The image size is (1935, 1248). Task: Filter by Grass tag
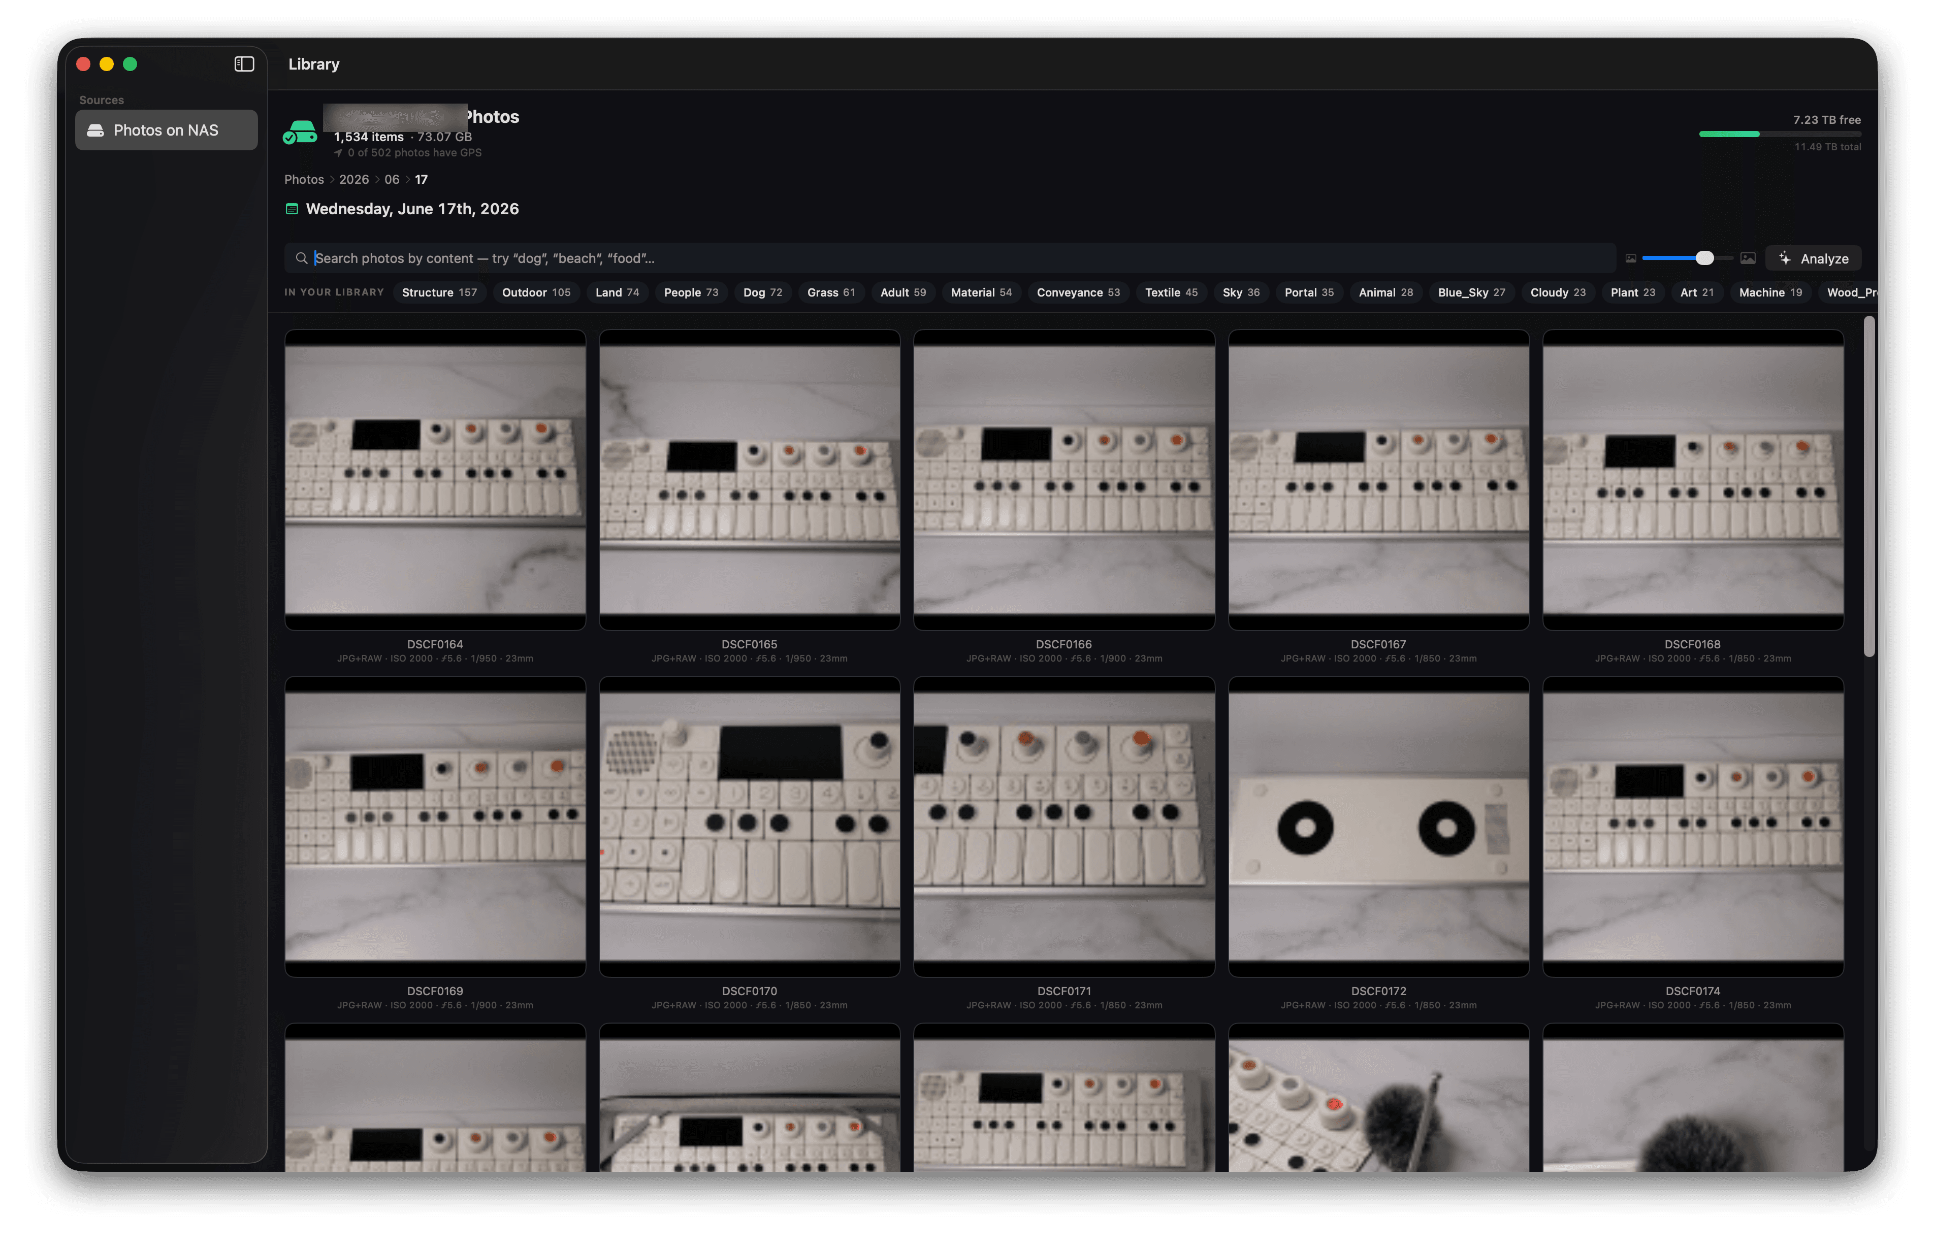click(x=831, y=292)
